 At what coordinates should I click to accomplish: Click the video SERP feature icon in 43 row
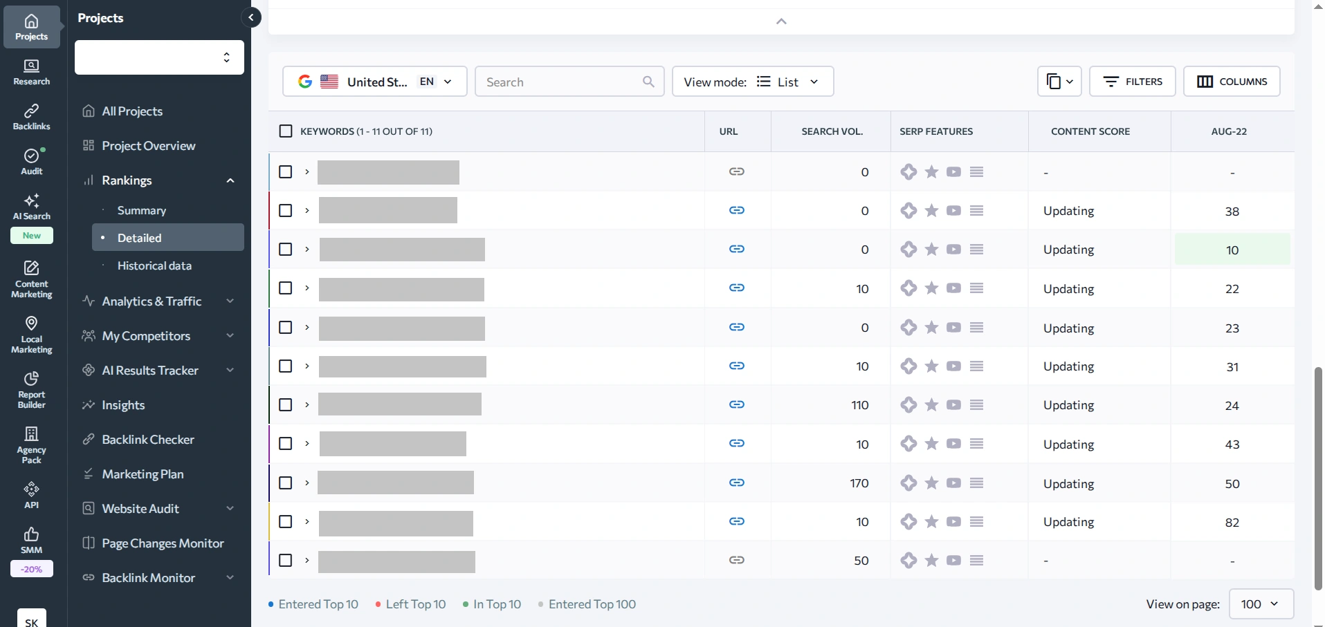coord(954,444)
